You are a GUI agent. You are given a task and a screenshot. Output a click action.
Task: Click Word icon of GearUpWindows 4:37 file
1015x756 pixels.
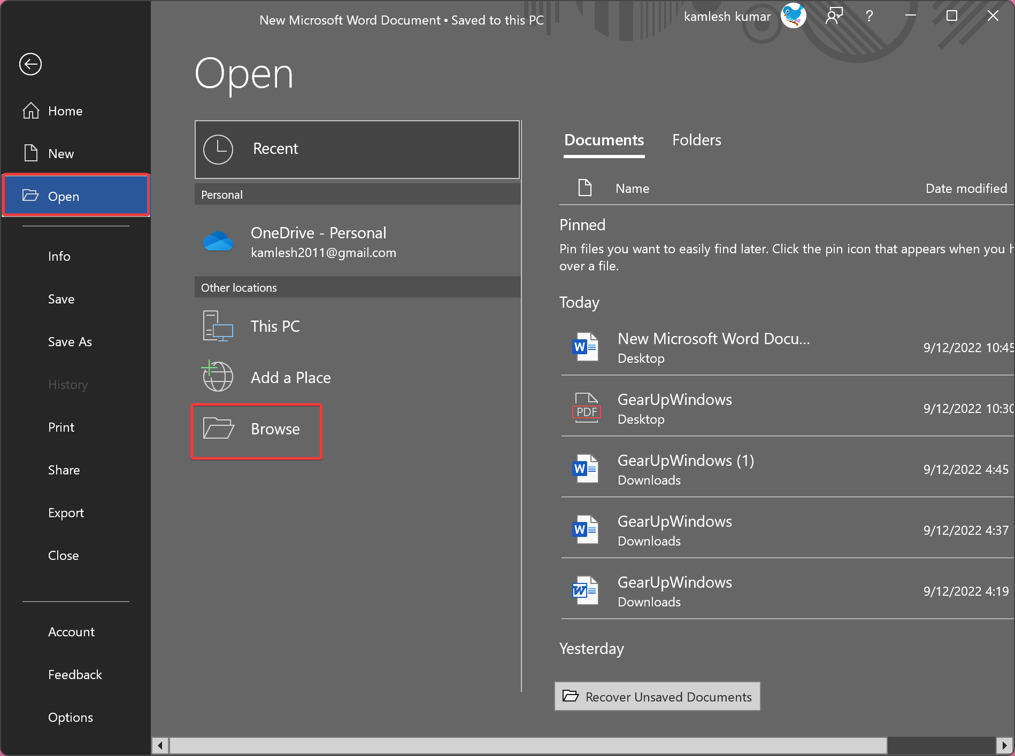pyautogui.click(x=585, y=530)
